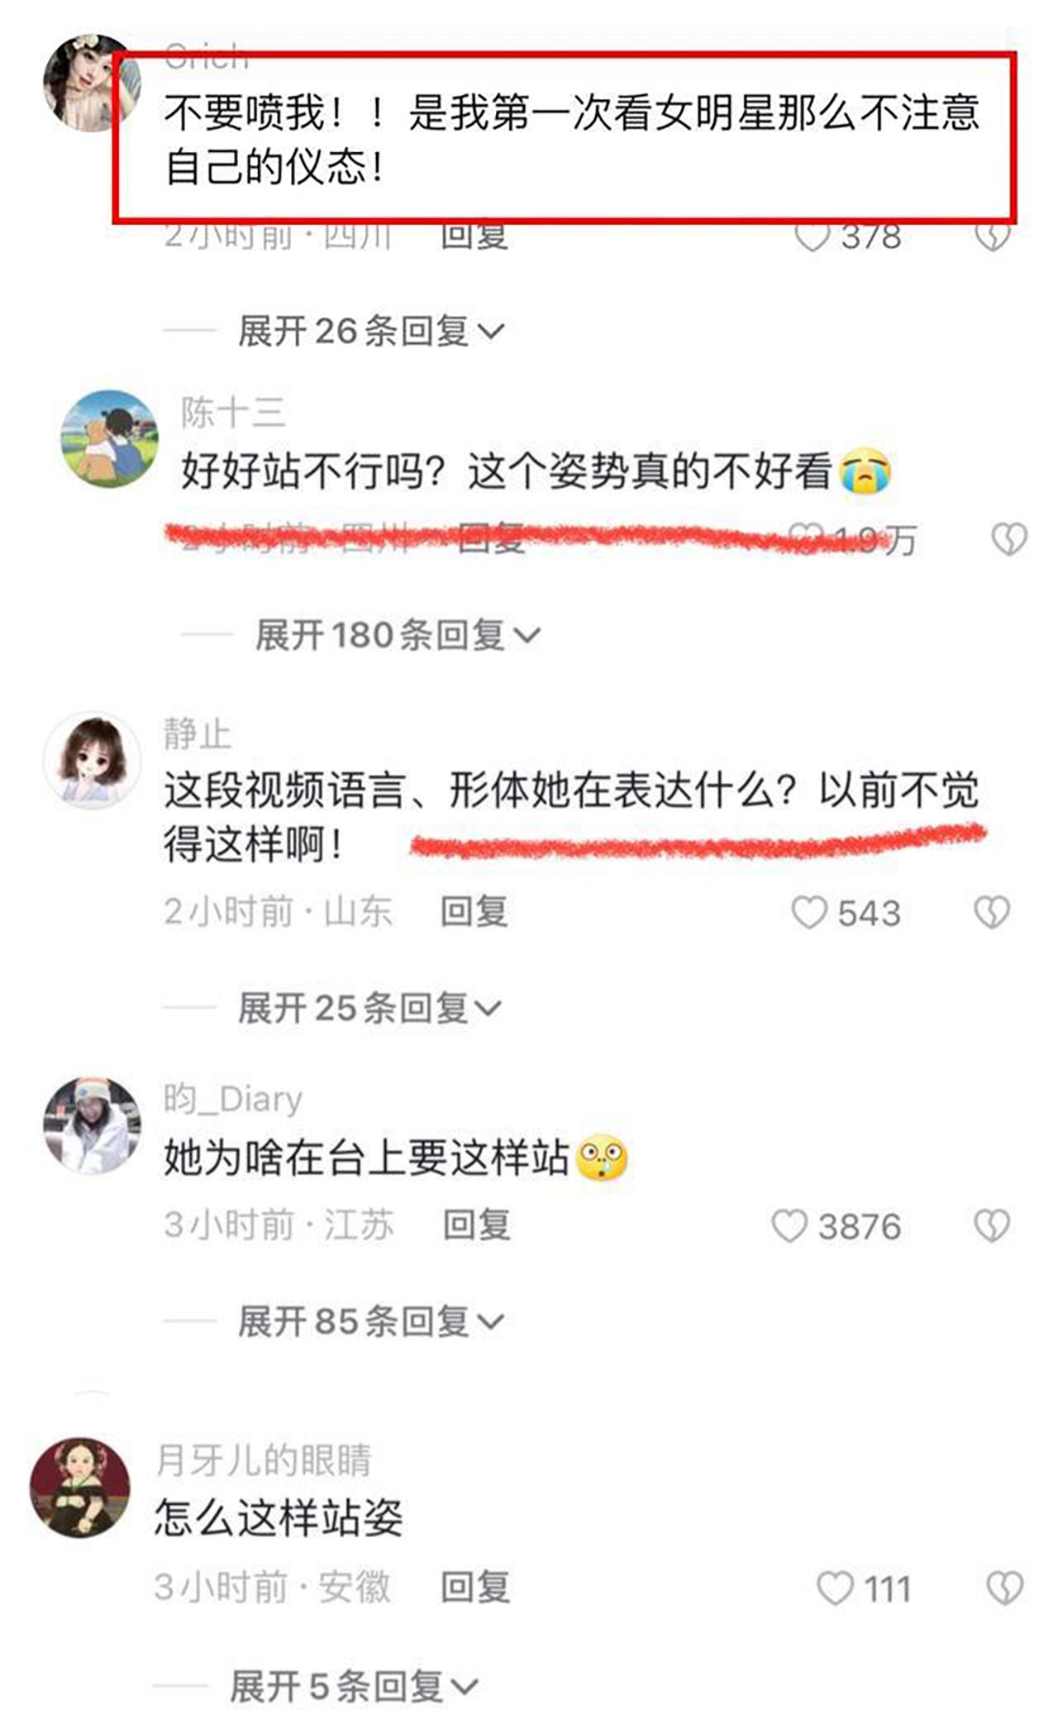Dislike 月牙儿的眼睛's comment with broken heart
1058x1710 pixels.
[1005, 1588]
